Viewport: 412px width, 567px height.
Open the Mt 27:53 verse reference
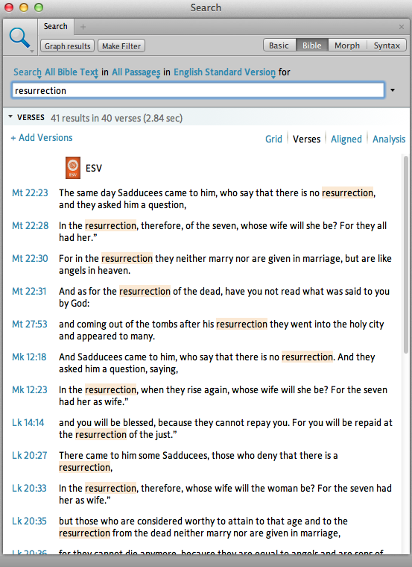[30, 324]
